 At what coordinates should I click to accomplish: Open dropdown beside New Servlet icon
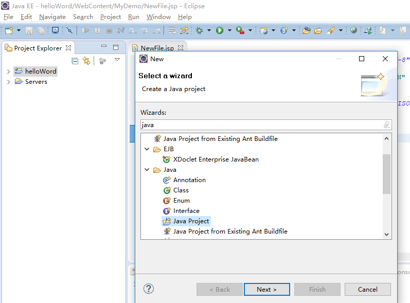tap(294, 30)
